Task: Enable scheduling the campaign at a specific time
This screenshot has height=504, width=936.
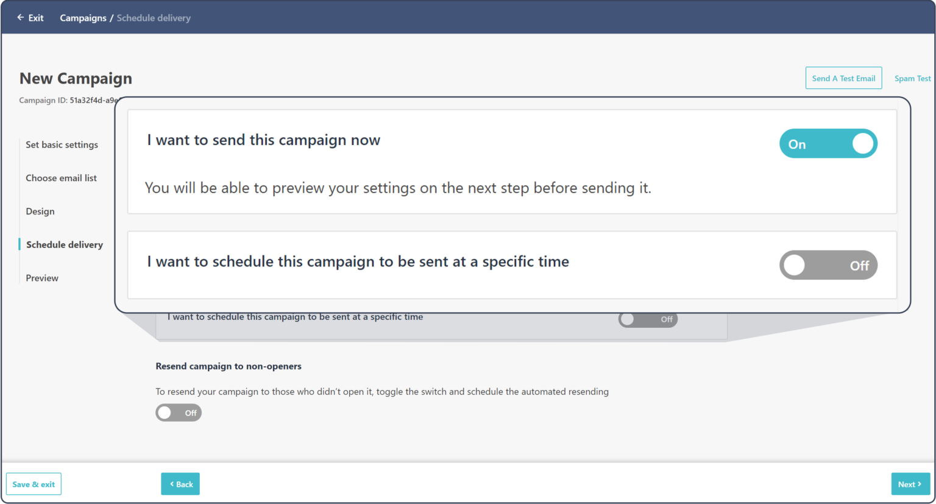Action: 828,265
